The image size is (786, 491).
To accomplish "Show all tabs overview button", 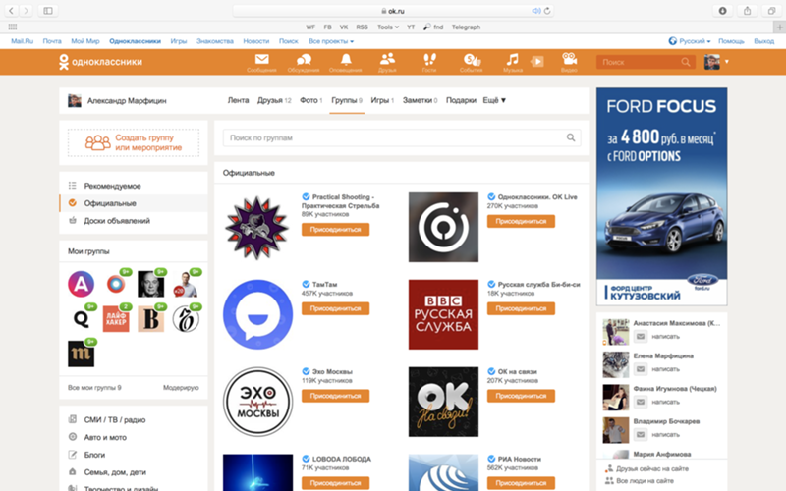I will [x=771, y=10].
